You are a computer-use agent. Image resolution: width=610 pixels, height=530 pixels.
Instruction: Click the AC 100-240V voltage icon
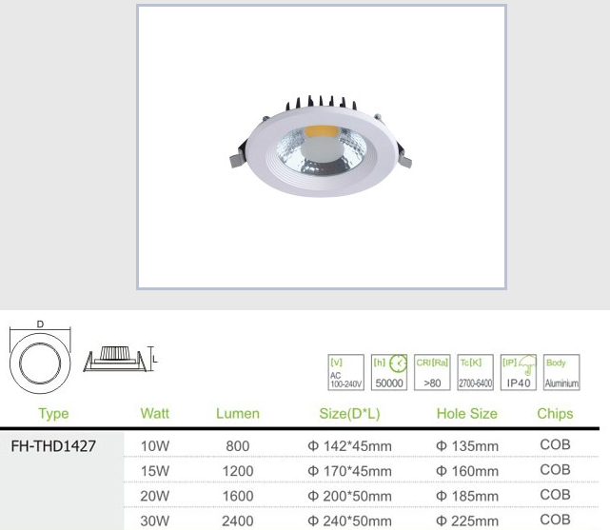click(x=344, y=372)
